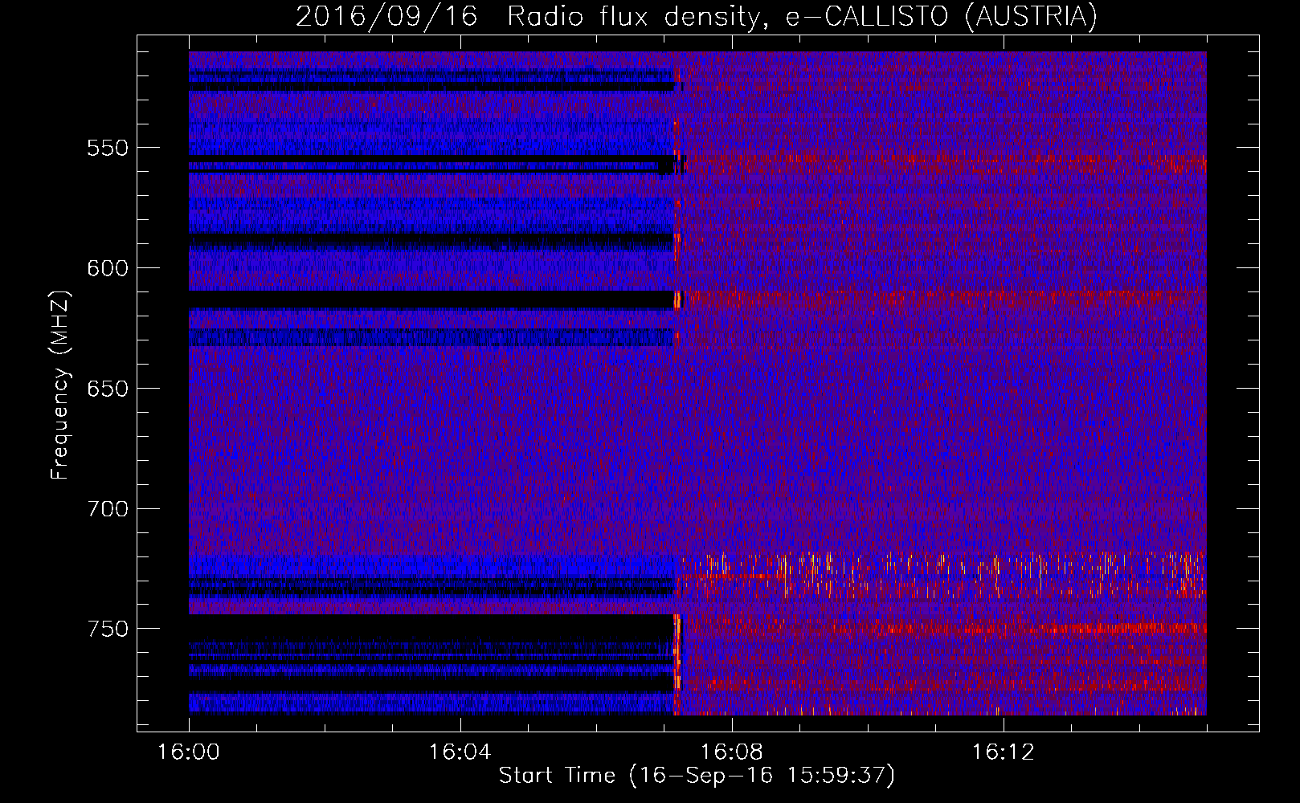This screenshot has height=803, width=1300.
Task: Click the date '2016/09/16' in title
Action: click(x=386, y=16)
